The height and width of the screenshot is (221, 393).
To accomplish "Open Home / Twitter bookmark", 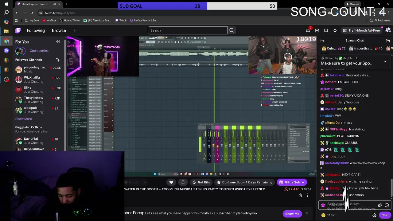I will (70, 21).
